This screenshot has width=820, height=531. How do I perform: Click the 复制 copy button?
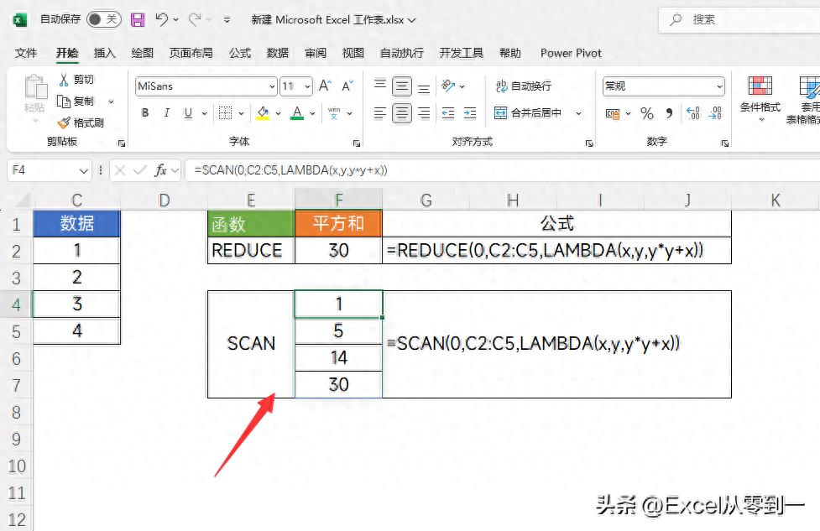click(x=76, y=101)
